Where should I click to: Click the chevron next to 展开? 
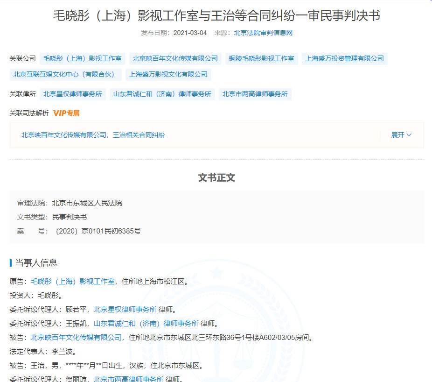click(409, 135)
